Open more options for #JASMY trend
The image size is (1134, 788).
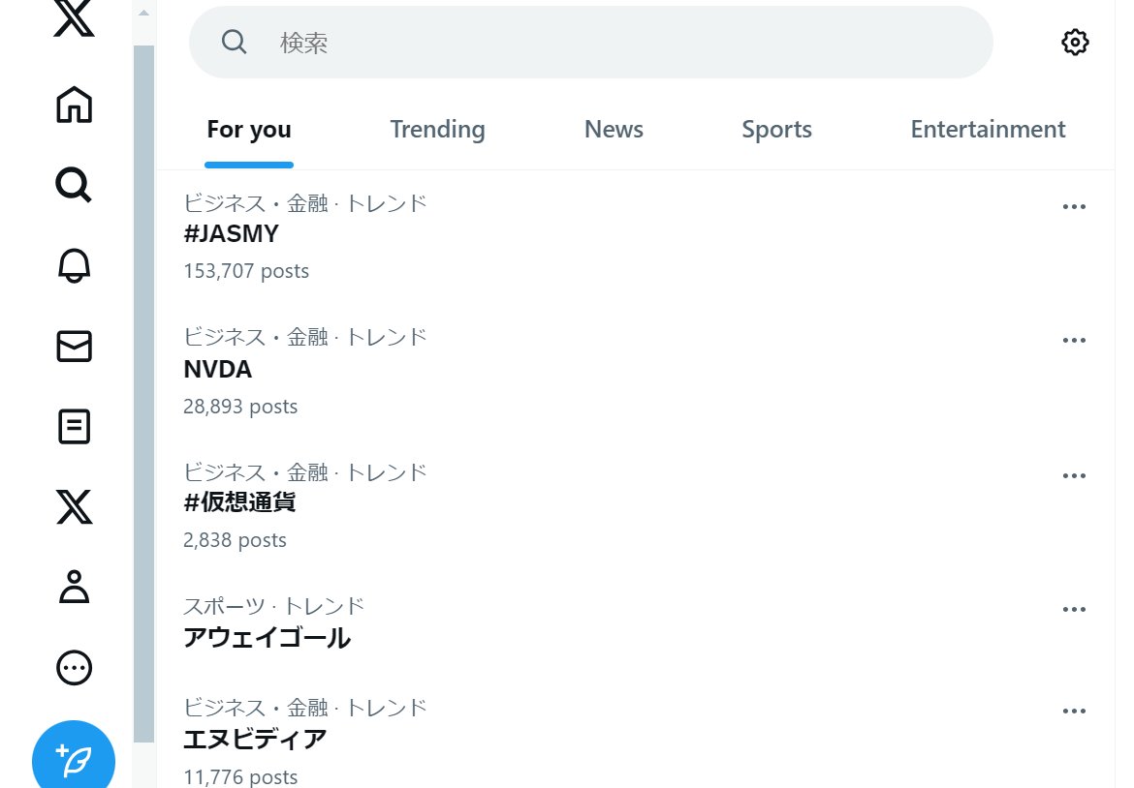[1074, 206]
